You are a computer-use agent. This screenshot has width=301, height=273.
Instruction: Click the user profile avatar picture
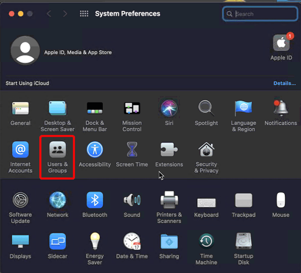click(25, 50)
